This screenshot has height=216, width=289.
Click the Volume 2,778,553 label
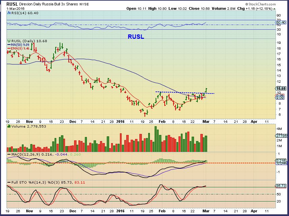click(29, 126)
